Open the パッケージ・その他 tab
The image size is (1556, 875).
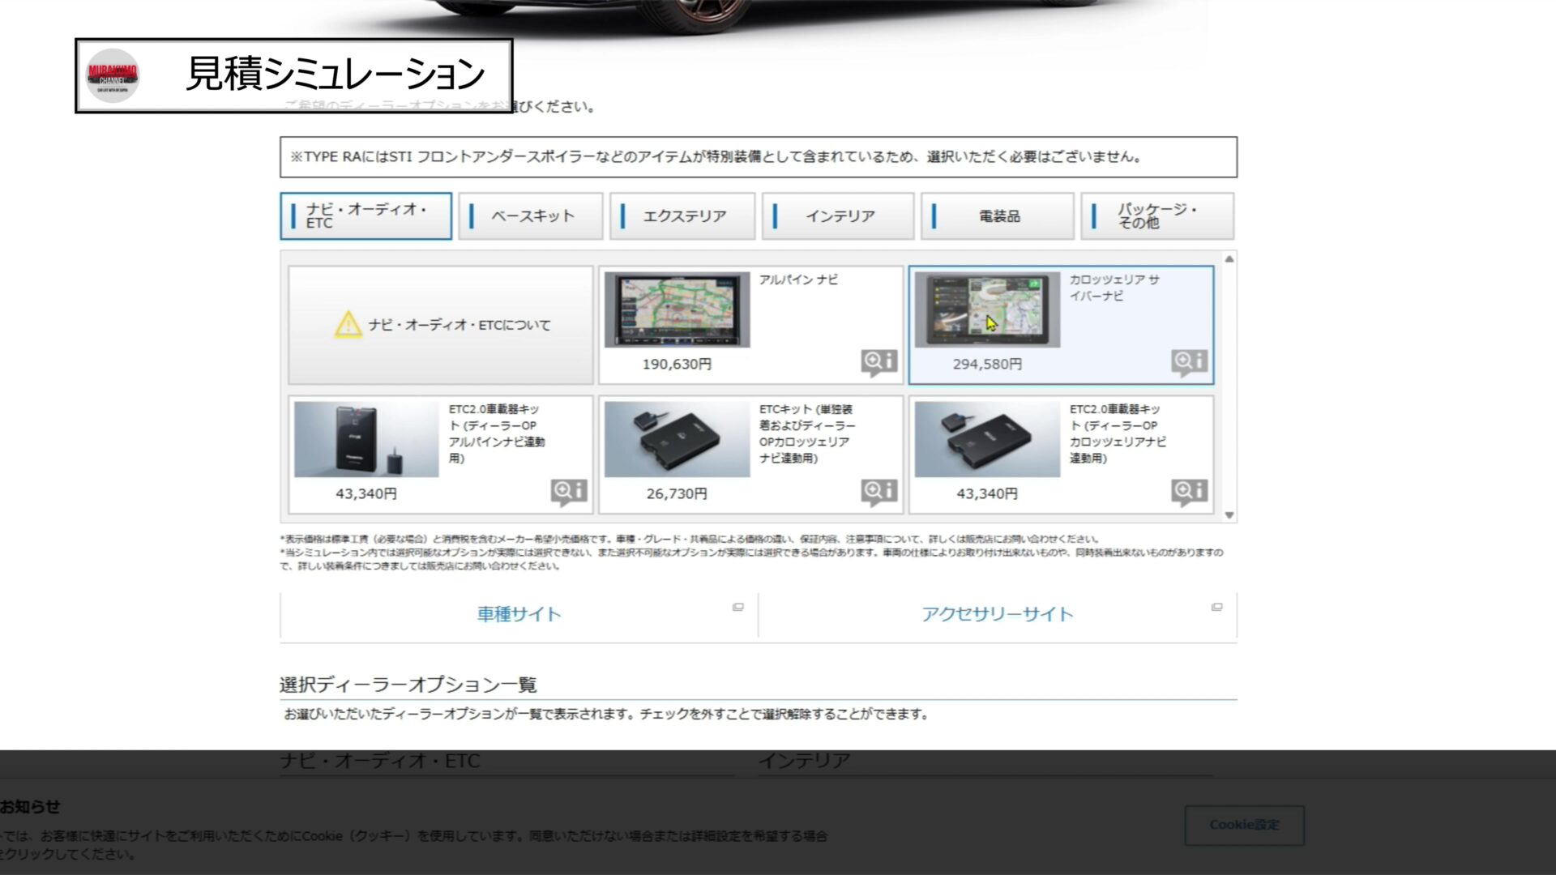tap(1156, 216)
